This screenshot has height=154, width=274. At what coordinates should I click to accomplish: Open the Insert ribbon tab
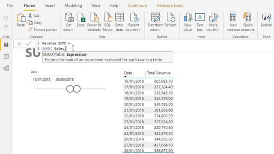[x=50, y=6]
